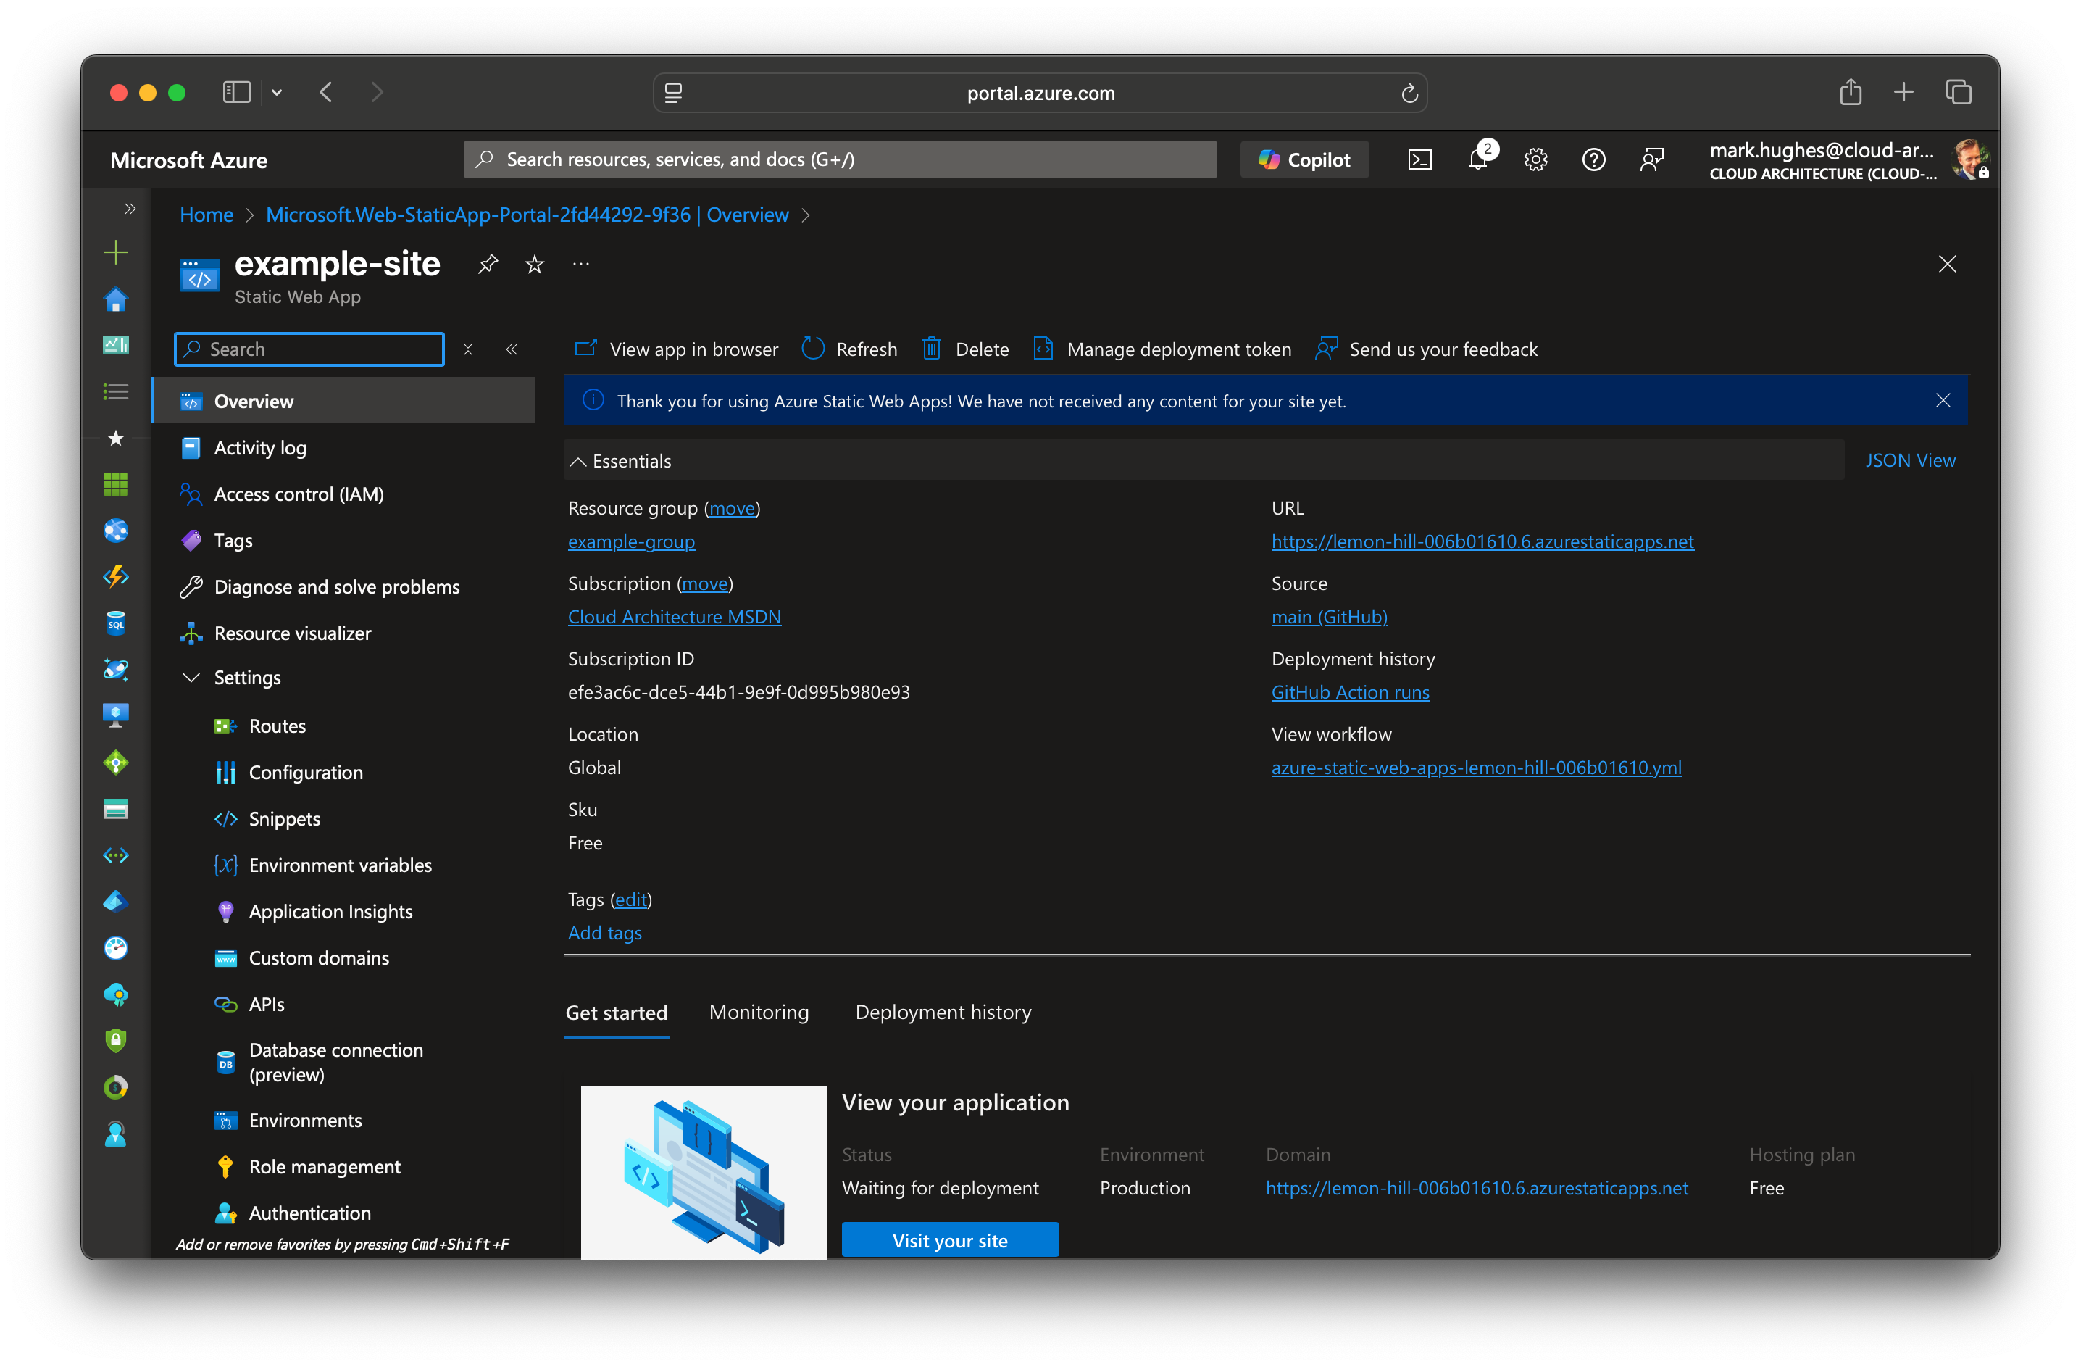Open example-group resource group link

[631, 541]
